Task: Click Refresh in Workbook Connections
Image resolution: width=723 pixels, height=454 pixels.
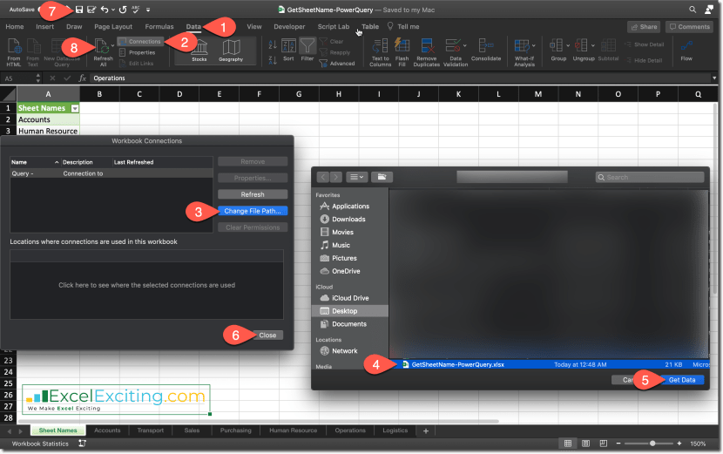Action: [x=253, y=194]
